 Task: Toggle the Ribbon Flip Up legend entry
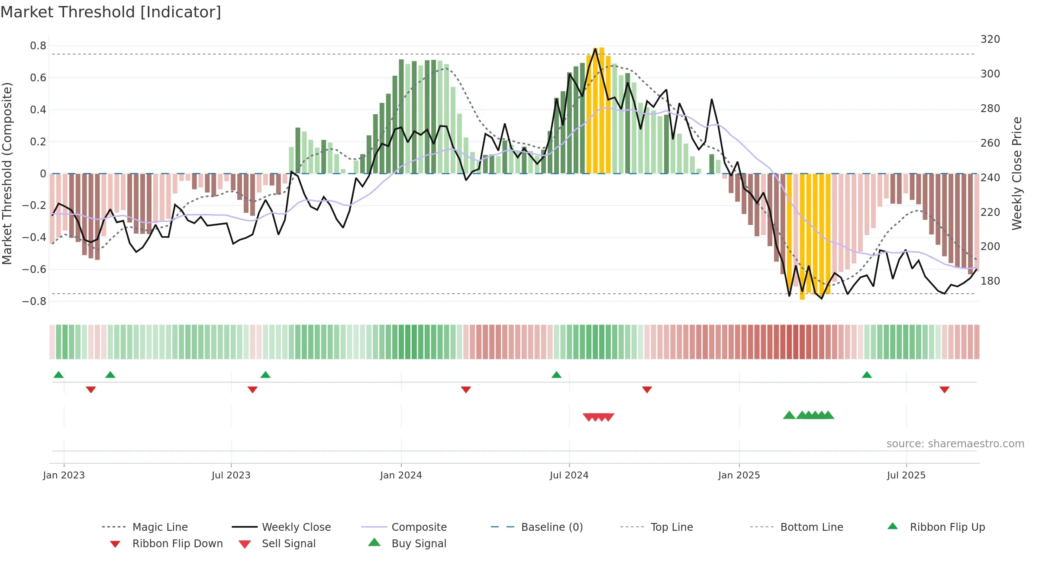pos(936,527)
